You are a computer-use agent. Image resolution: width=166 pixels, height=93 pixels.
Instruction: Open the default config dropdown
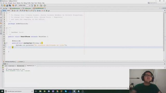24,5
